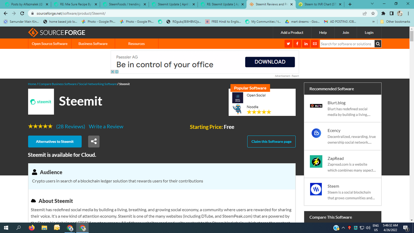Bookmark this page with star icon

pyautogui.click(x=373, y=13)
